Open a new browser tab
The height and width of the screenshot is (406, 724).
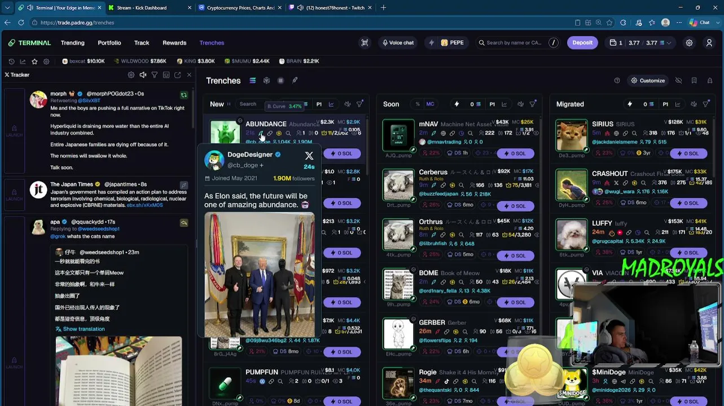[383, 8]
